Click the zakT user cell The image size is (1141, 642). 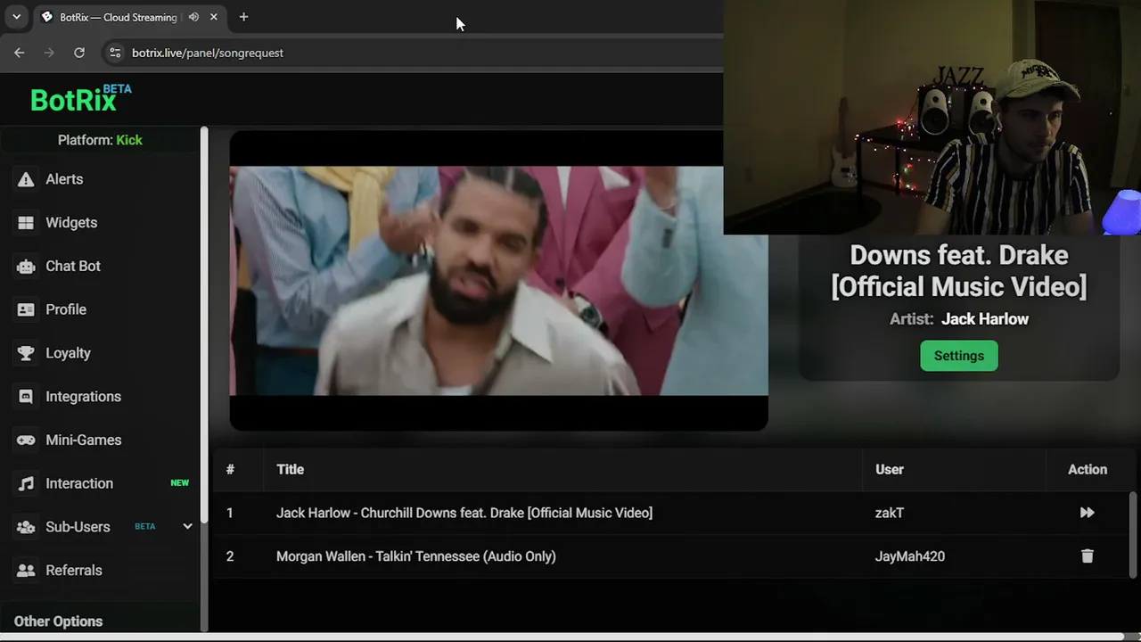tap(890, 513)
